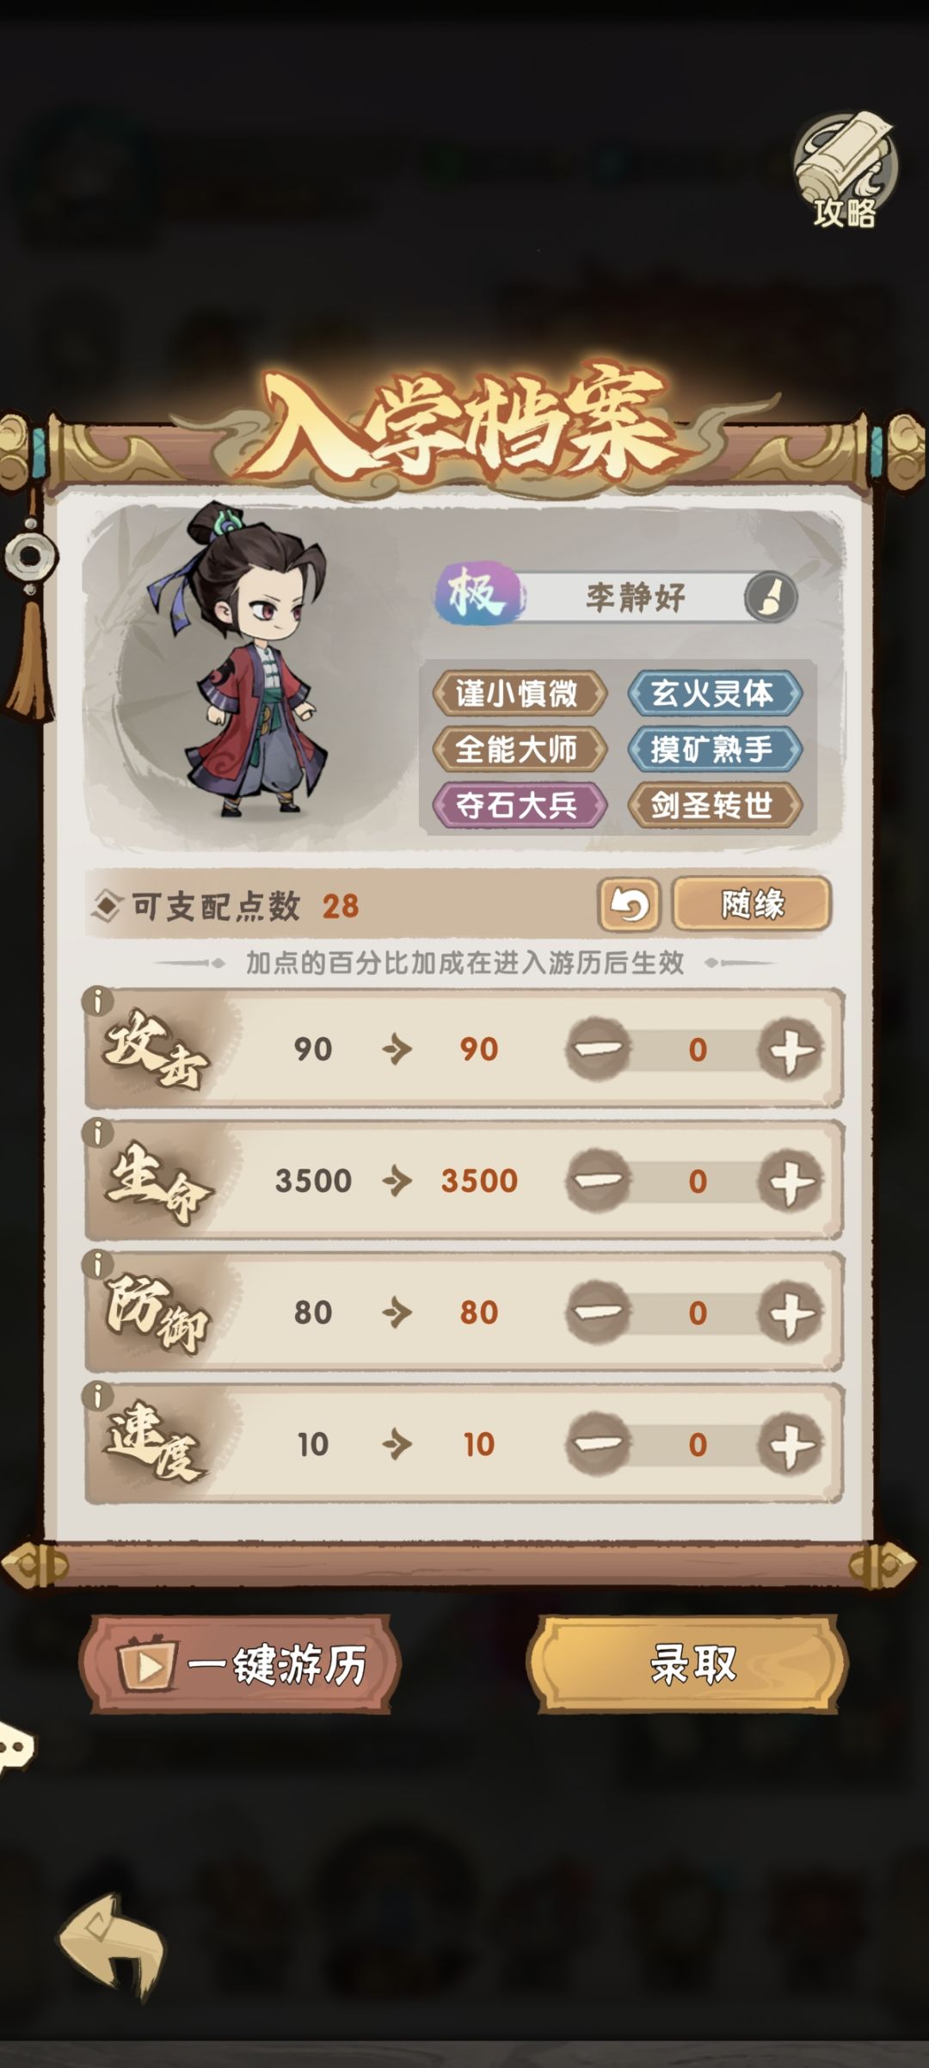The width and height of the screenshot is (929, 2068).
Task: View the 谨小慎微 trait tag
Action: (519, 693)
